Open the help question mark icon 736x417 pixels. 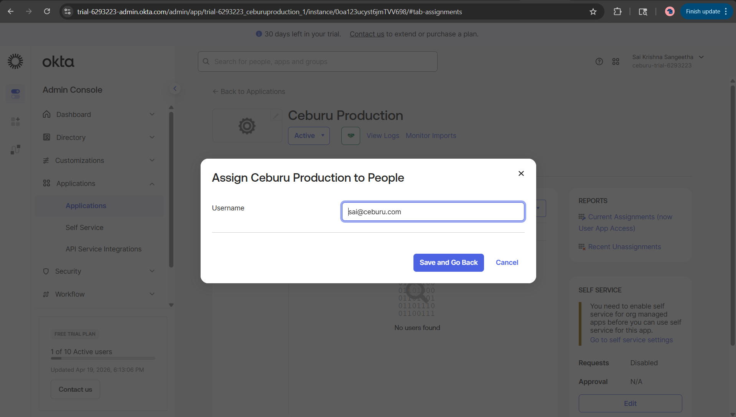(599, 62)
